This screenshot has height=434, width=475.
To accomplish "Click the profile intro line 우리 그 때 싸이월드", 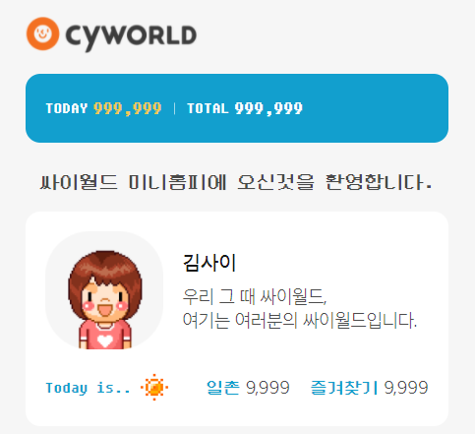I will pyautogui.click(x=255, y=296).
